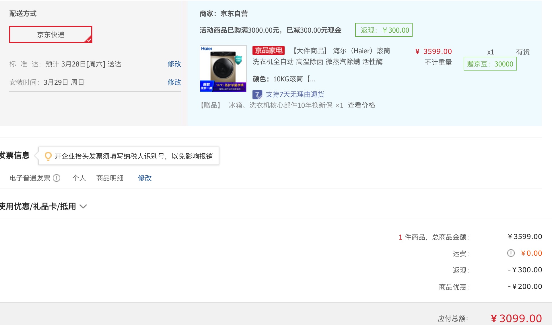Viewport: 552px width, 325px height.
Task: Click 查看价格 for the gift item
Action: 361,105
